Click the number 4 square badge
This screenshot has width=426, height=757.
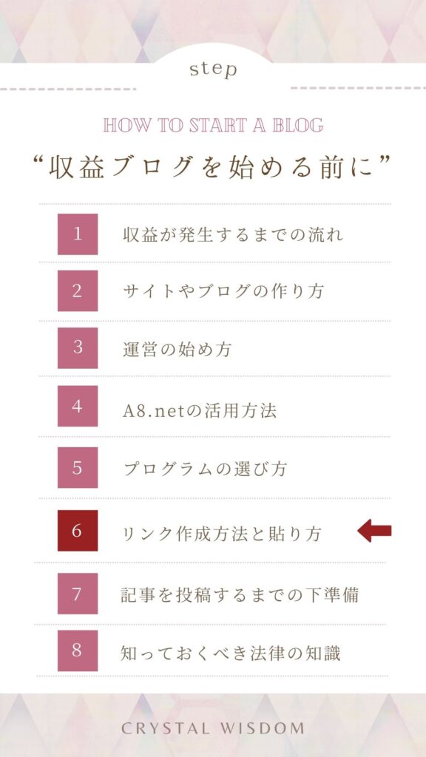(77, 406)
